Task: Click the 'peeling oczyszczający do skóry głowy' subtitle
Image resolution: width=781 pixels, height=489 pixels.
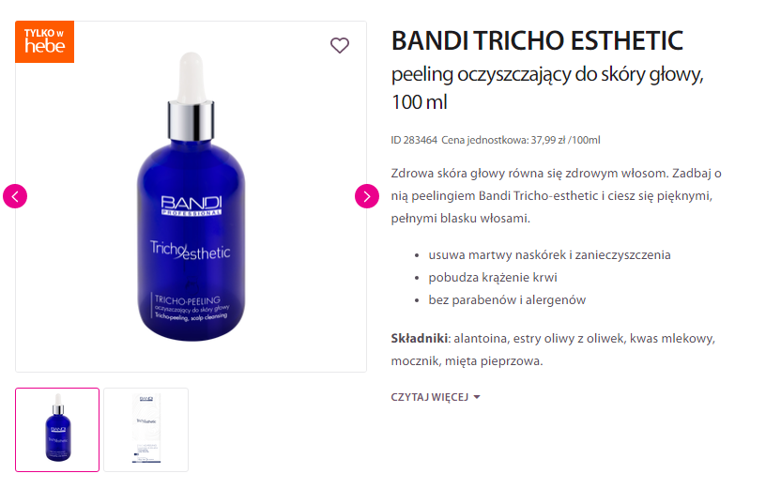Action: (x=547, y=75)
